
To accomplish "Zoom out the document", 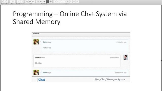I will [x=27, y=2].
